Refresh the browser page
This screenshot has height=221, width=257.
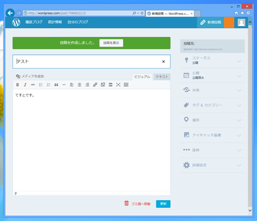[142, 13]
